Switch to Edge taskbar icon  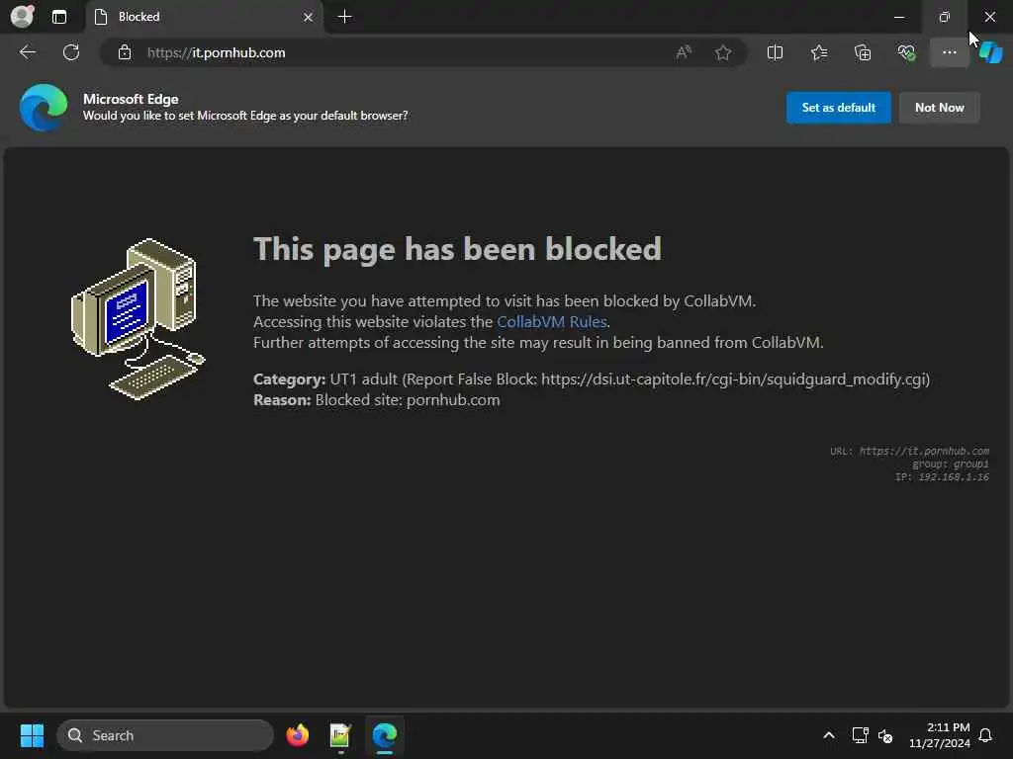[385, 735]
